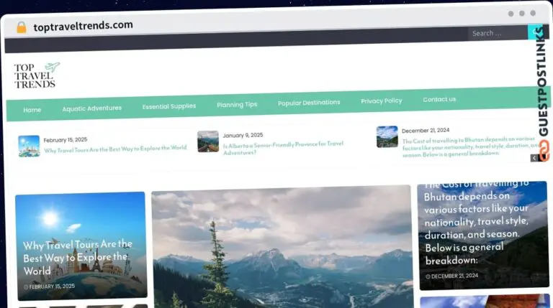Viewport: 553px width, 308px height.
Task: Open the February 15 travel tours thumbnail
Action: [29, 146]
